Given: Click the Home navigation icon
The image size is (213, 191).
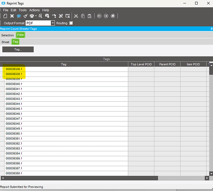Looking at the screenshot, I should (113, 16).
